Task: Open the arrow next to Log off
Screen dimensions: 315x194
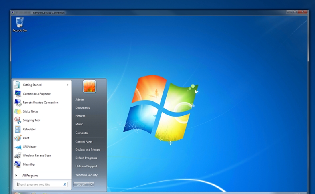Action: pyautogui.click(x=92, y=184)
